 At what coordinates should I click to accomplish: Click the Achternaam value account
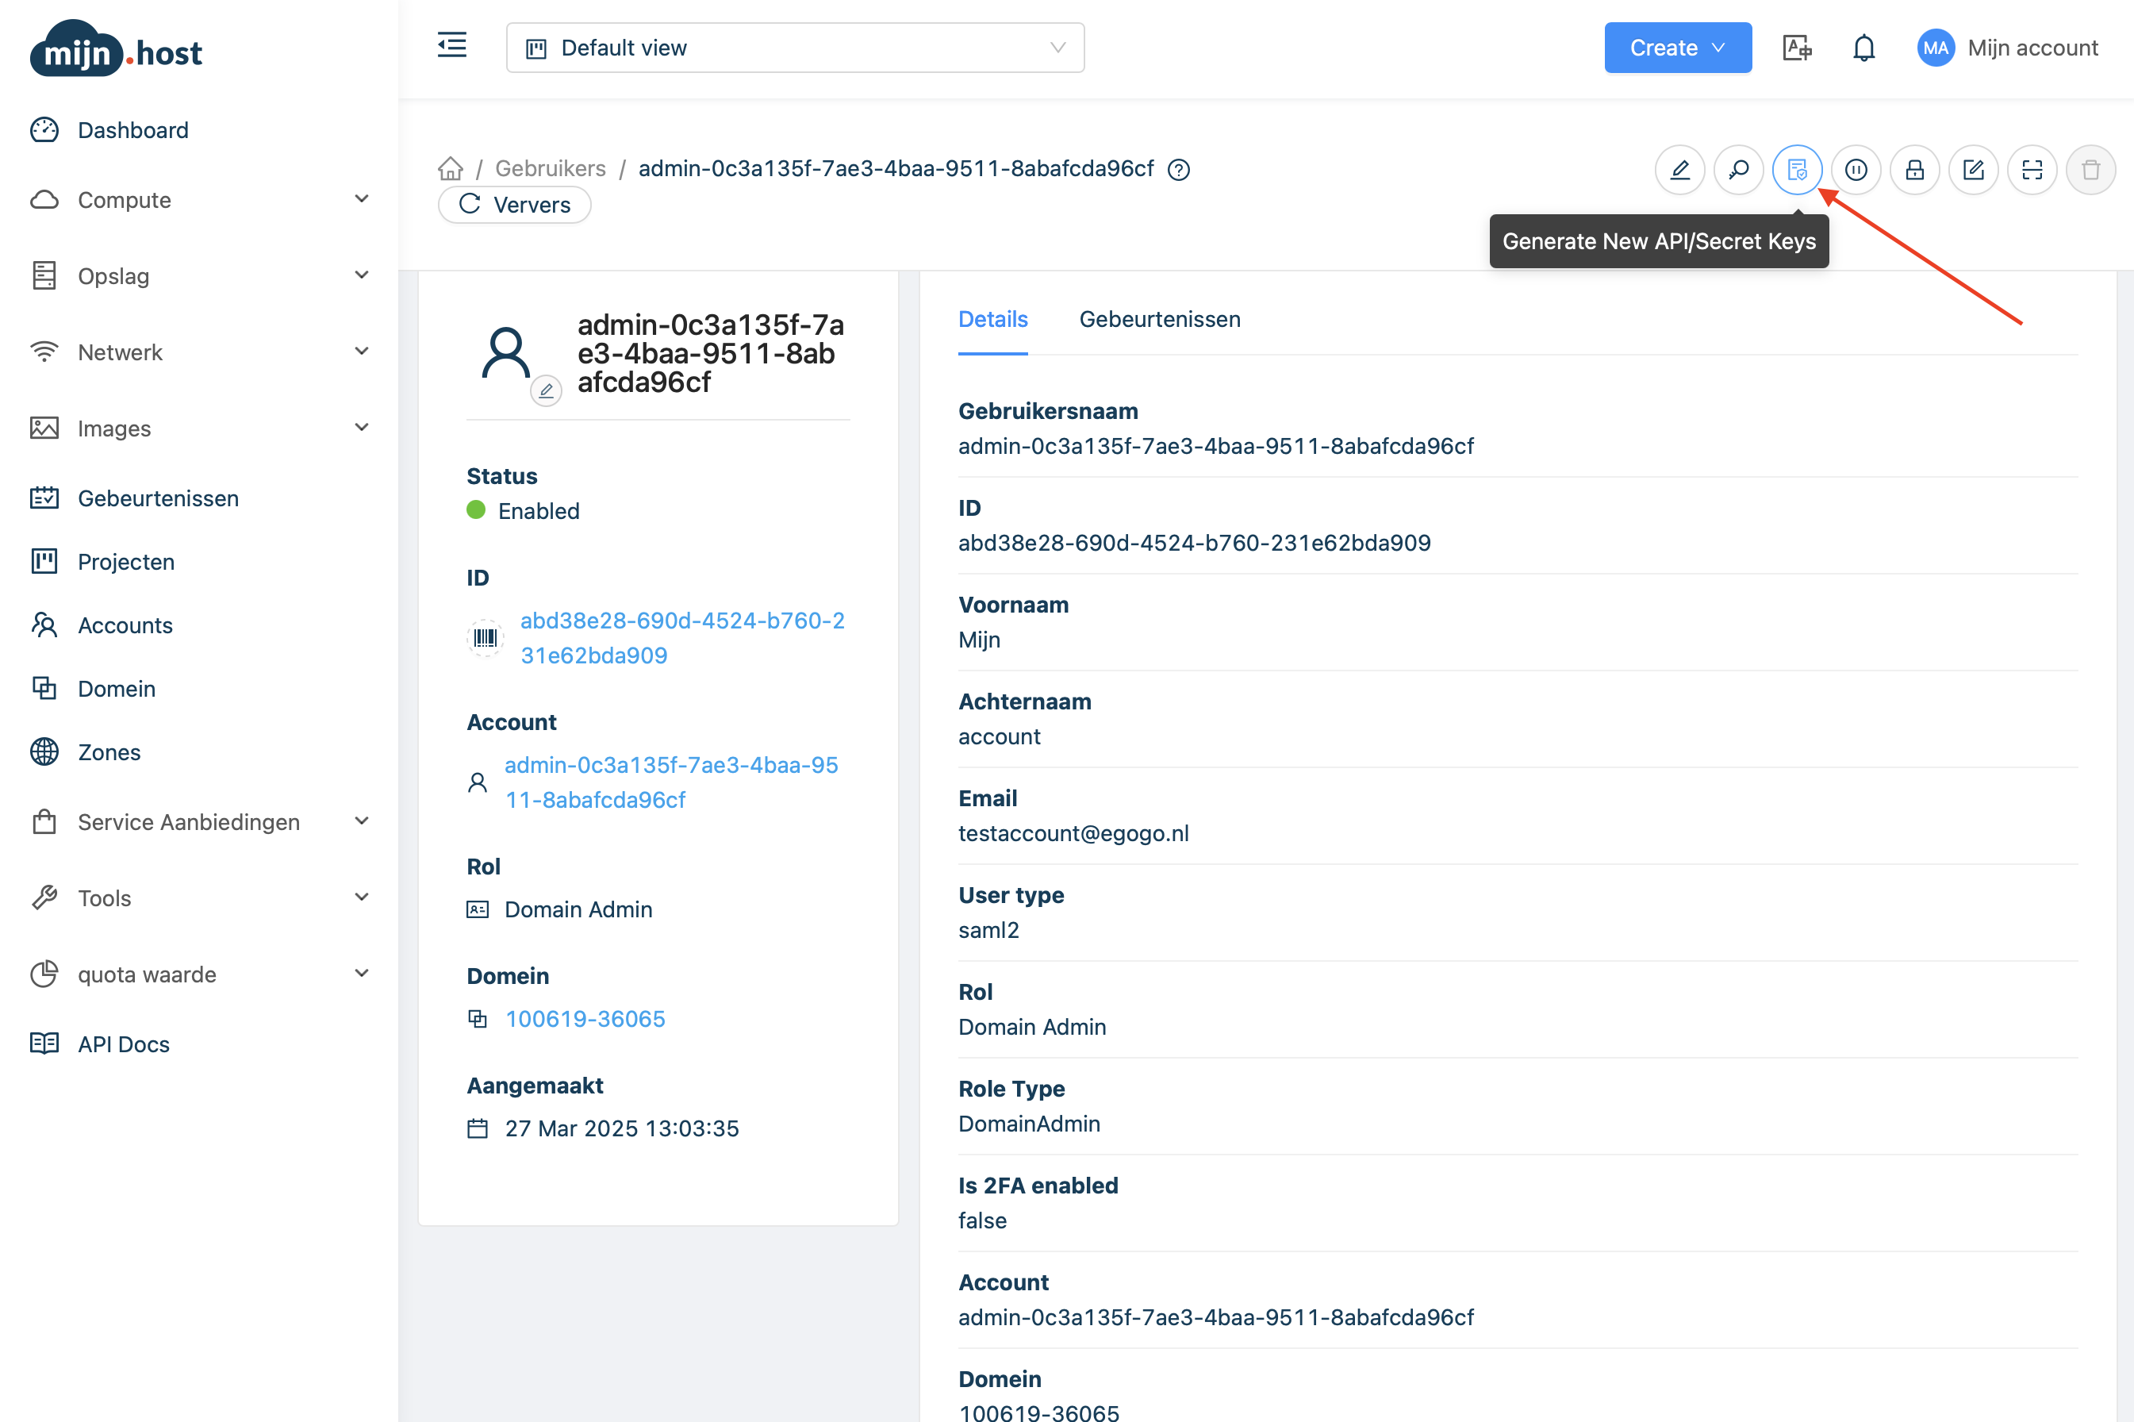click(999, 736)
